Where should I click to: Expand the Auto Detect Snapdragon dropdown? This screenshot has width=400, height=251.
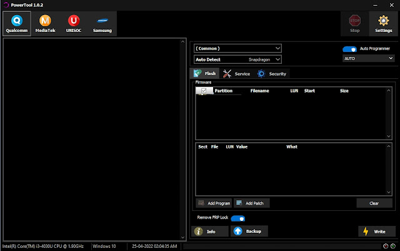pos(237,59)
